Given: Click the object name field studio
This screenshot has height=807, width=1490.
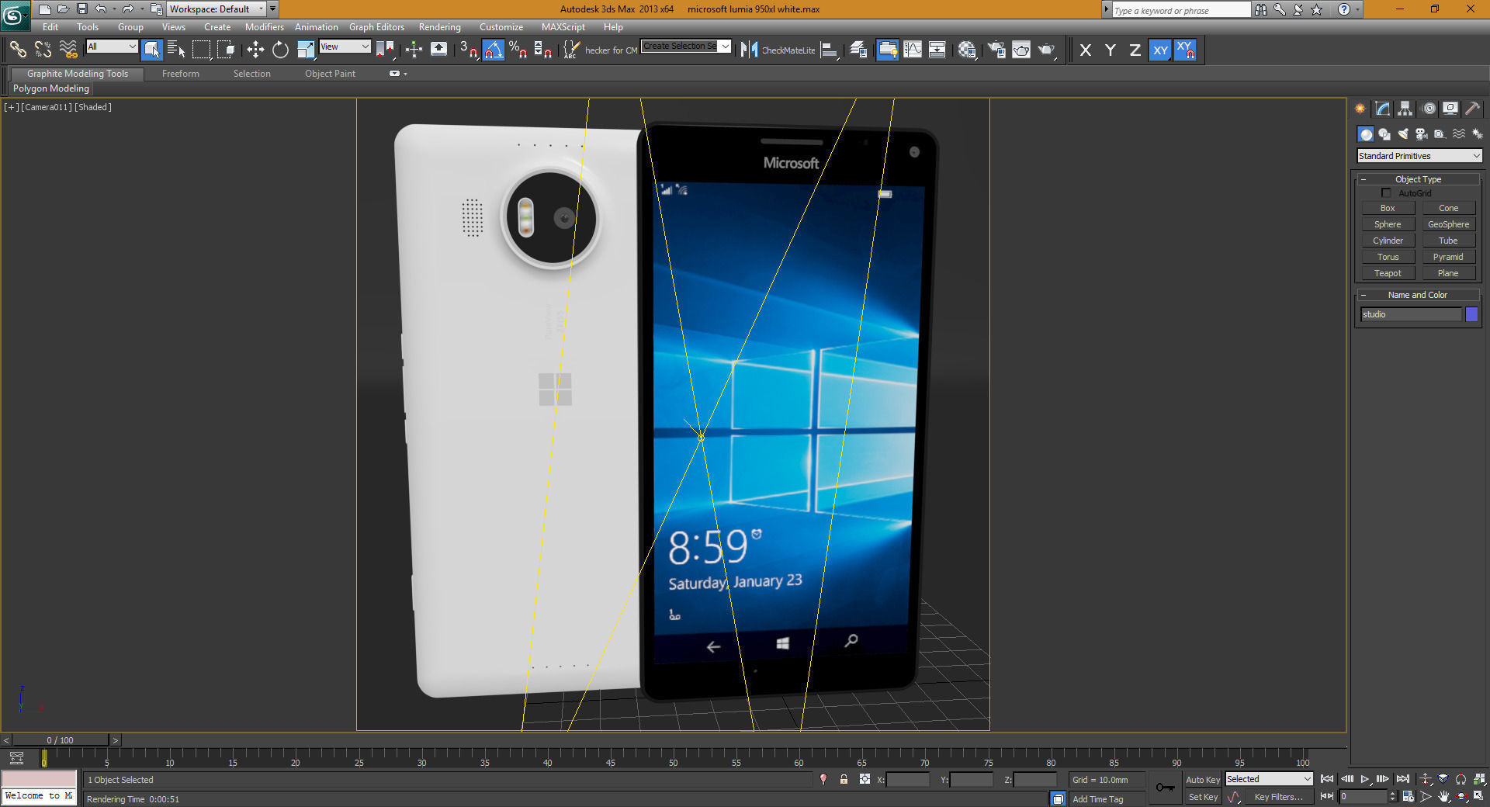Looking at the screenshot, I should click(1411, 314).
